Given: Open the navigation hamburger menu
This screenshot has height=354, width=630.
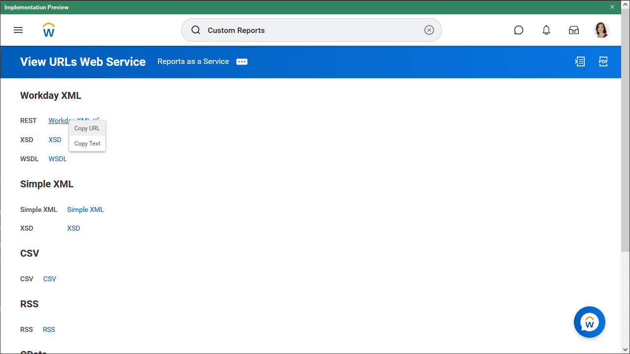Looking at the screenshot, I should coord(18,30).
